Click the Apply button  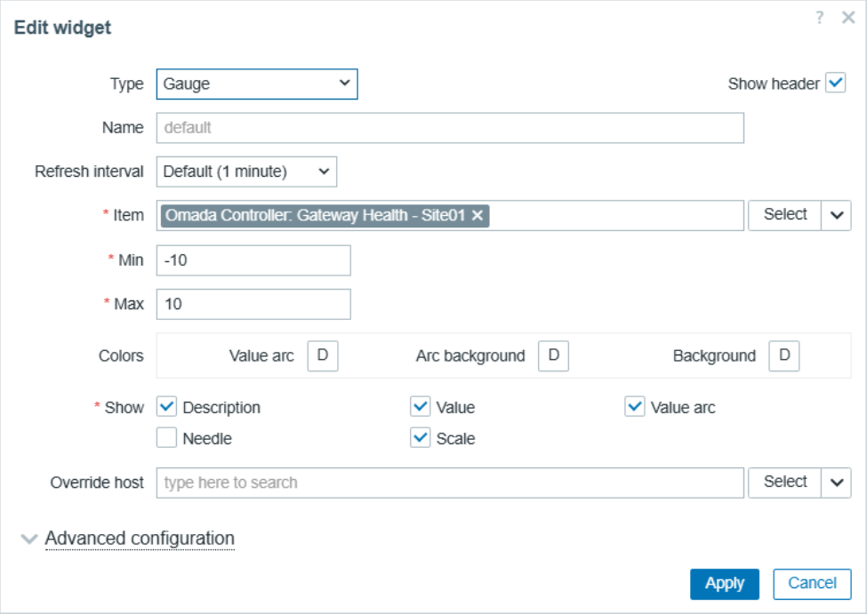[724, 584]
